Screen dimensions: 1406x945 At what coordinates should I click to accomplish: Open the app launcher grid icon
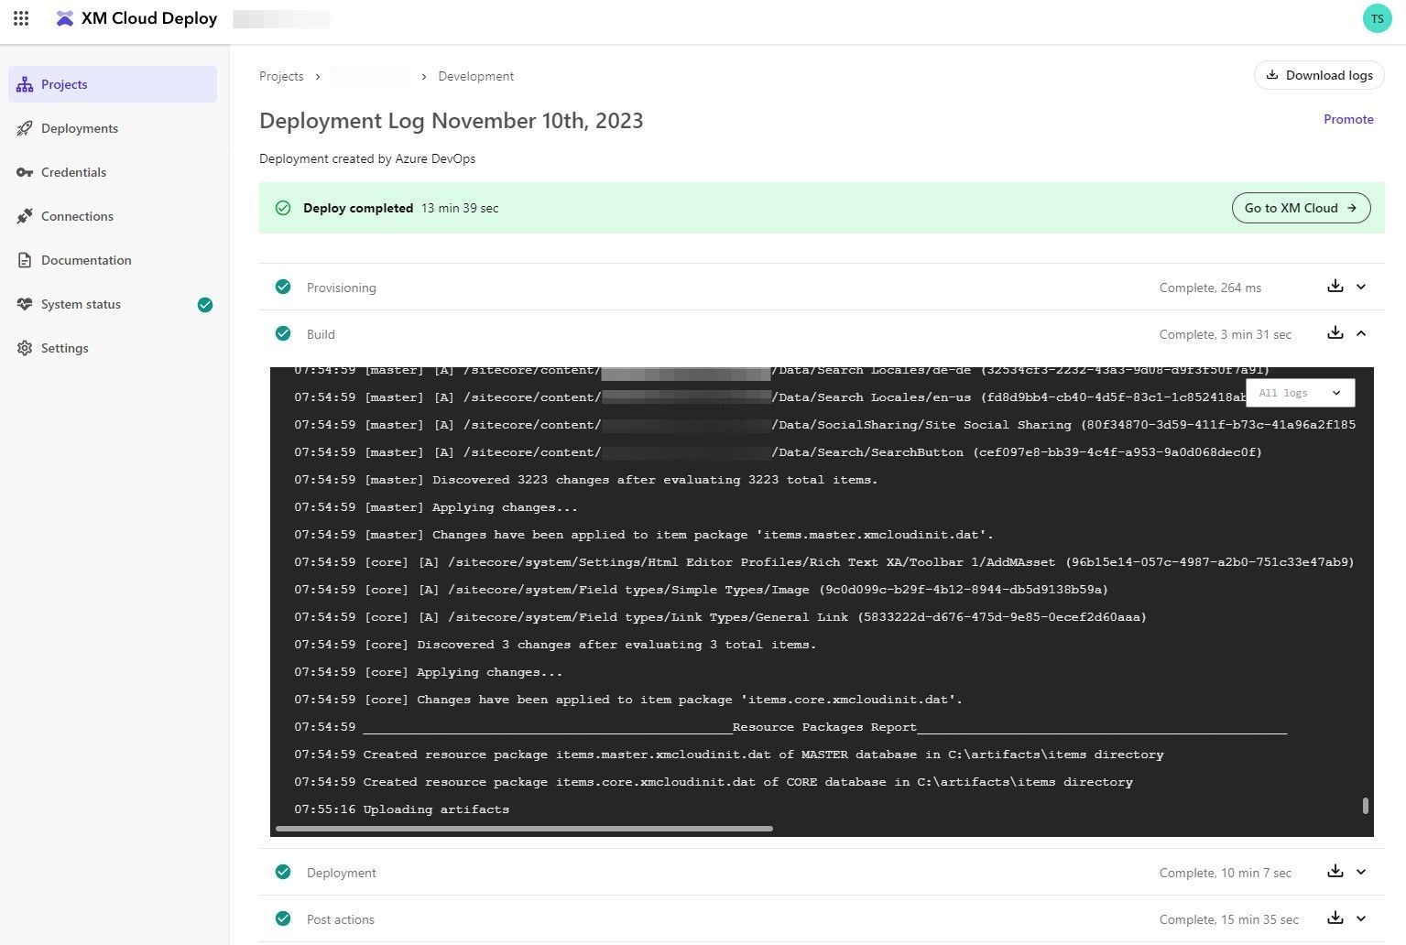click(21, 18)
